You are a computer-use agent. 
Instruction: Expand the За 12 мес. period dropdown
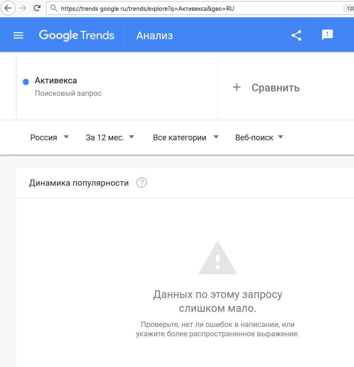[x=110, y=137]
